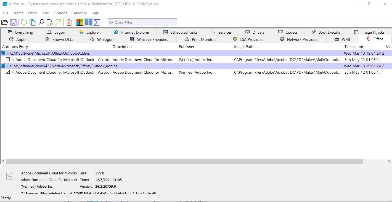Open the File menu
This screenshot has height=202, width=392.
click(6, 13)
